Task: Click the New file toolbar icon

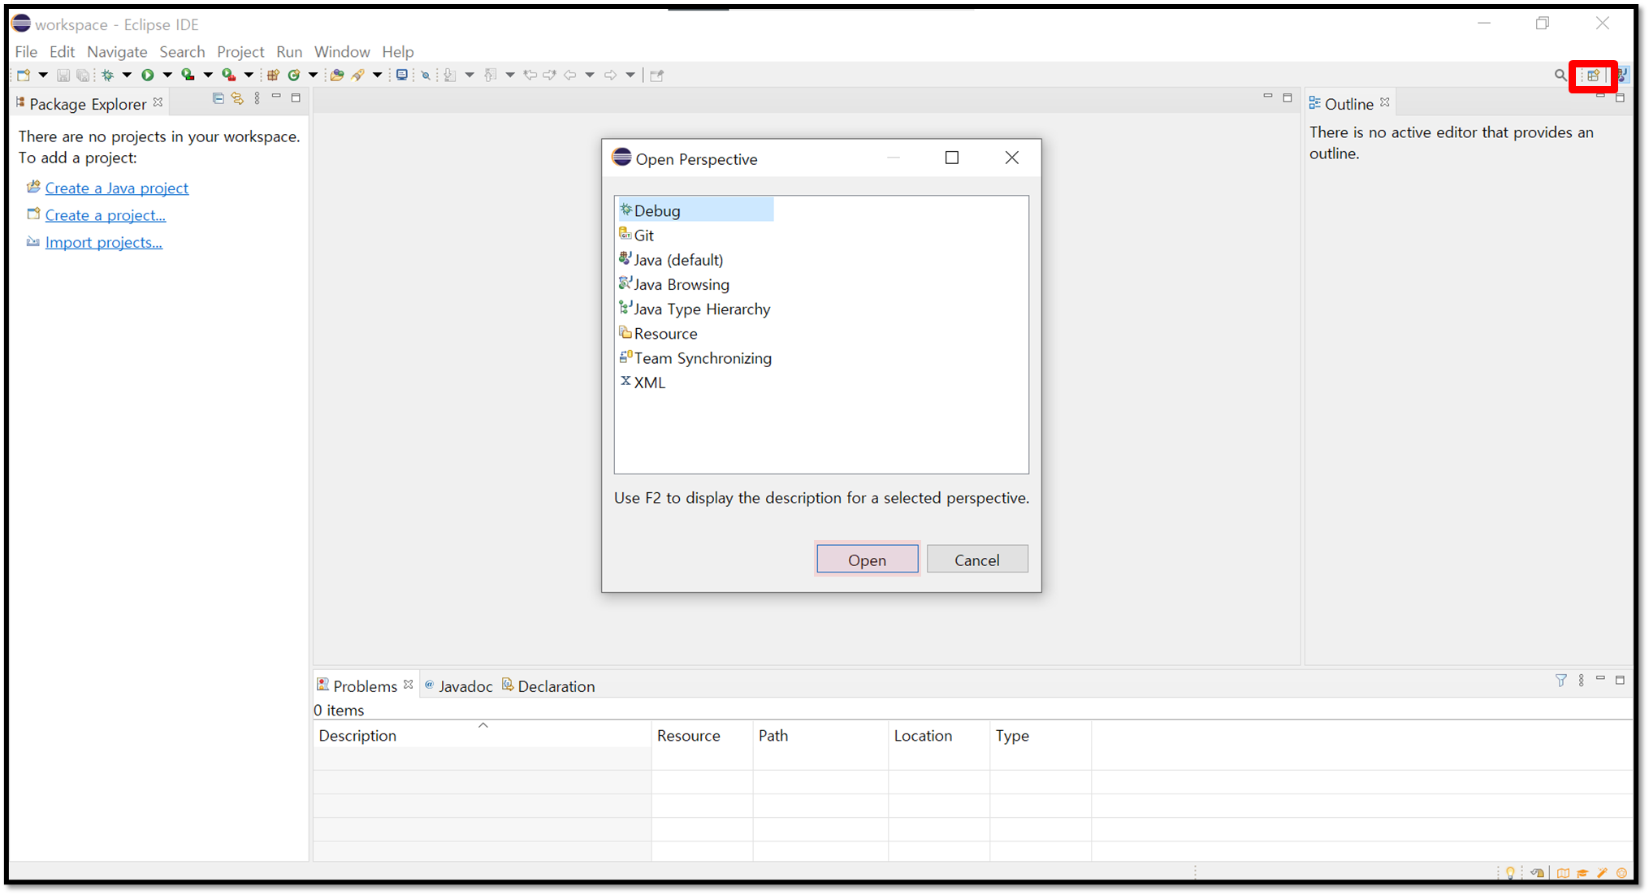Action: pyautogui.click(x=24, y=75)
